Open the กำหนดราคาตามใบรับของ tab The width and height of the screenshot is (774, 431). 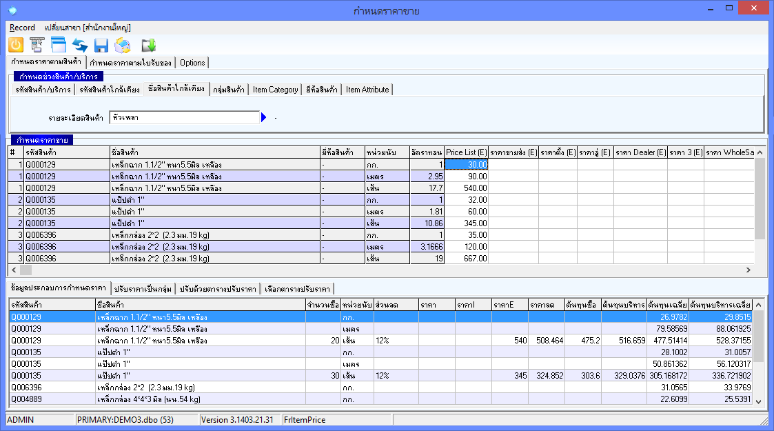pyautogui.click(x=130, y=63)
